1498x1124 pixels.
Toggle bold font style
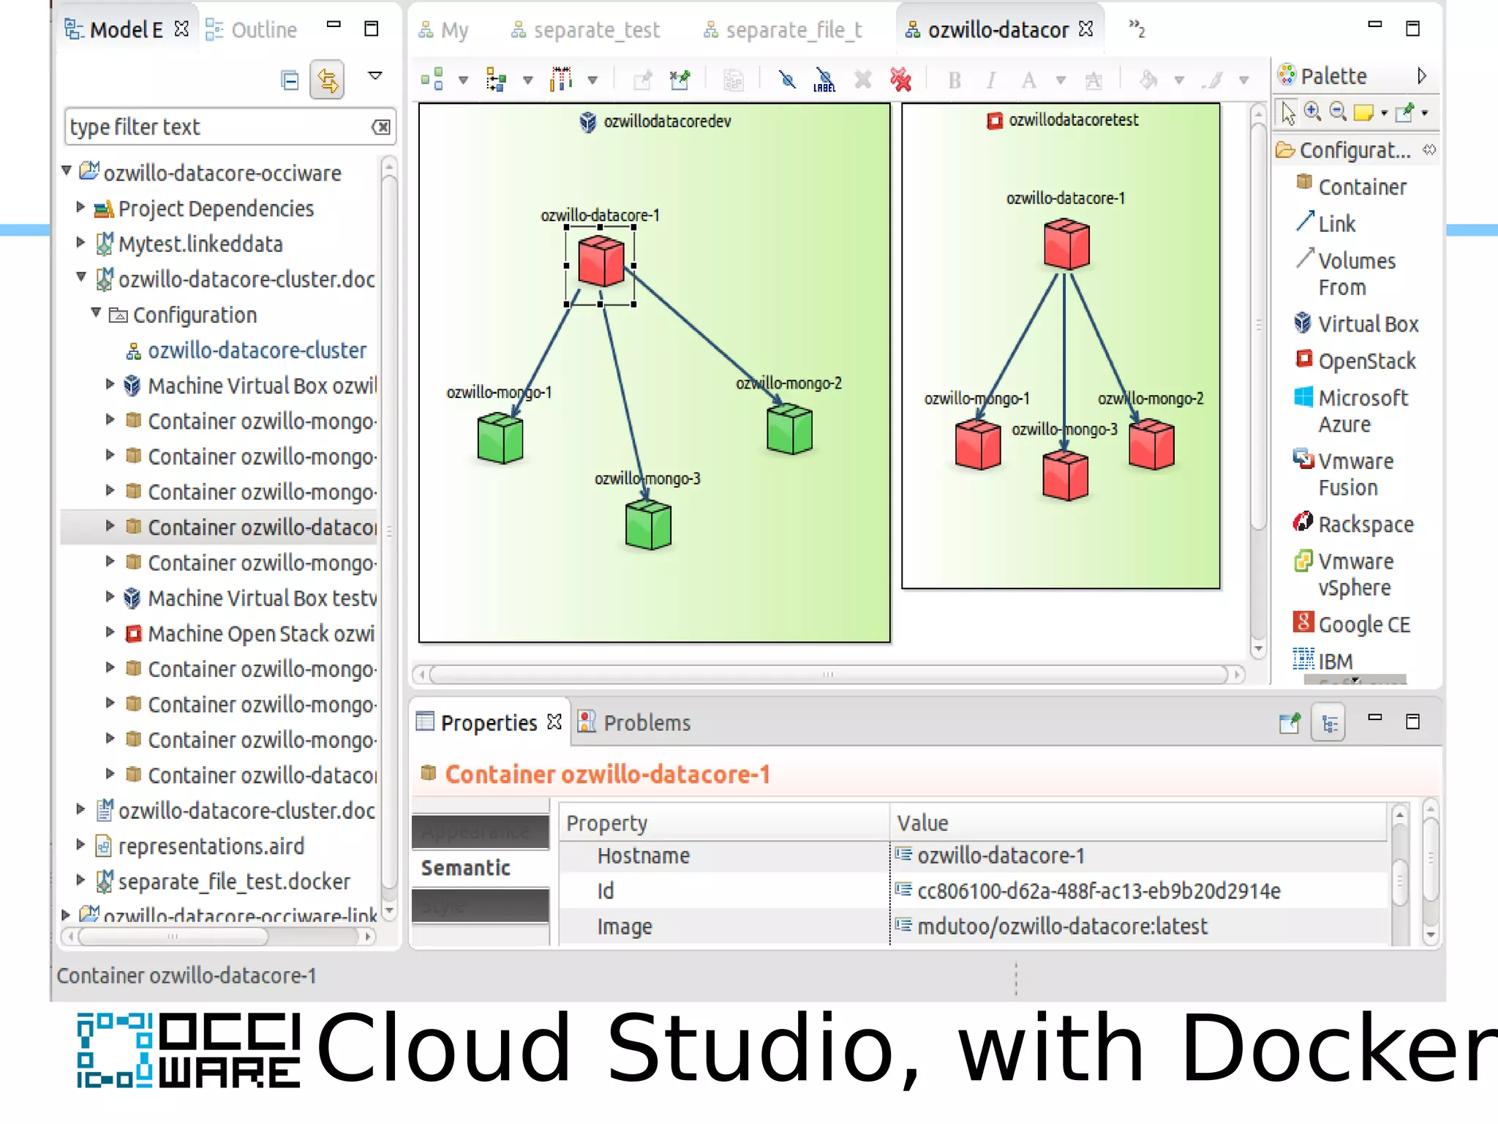pyautogui.click(x=955, y=80)
